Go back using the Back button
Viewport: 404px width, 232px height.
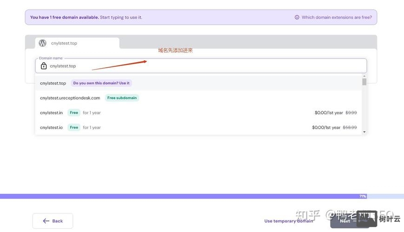coord(53,221)
